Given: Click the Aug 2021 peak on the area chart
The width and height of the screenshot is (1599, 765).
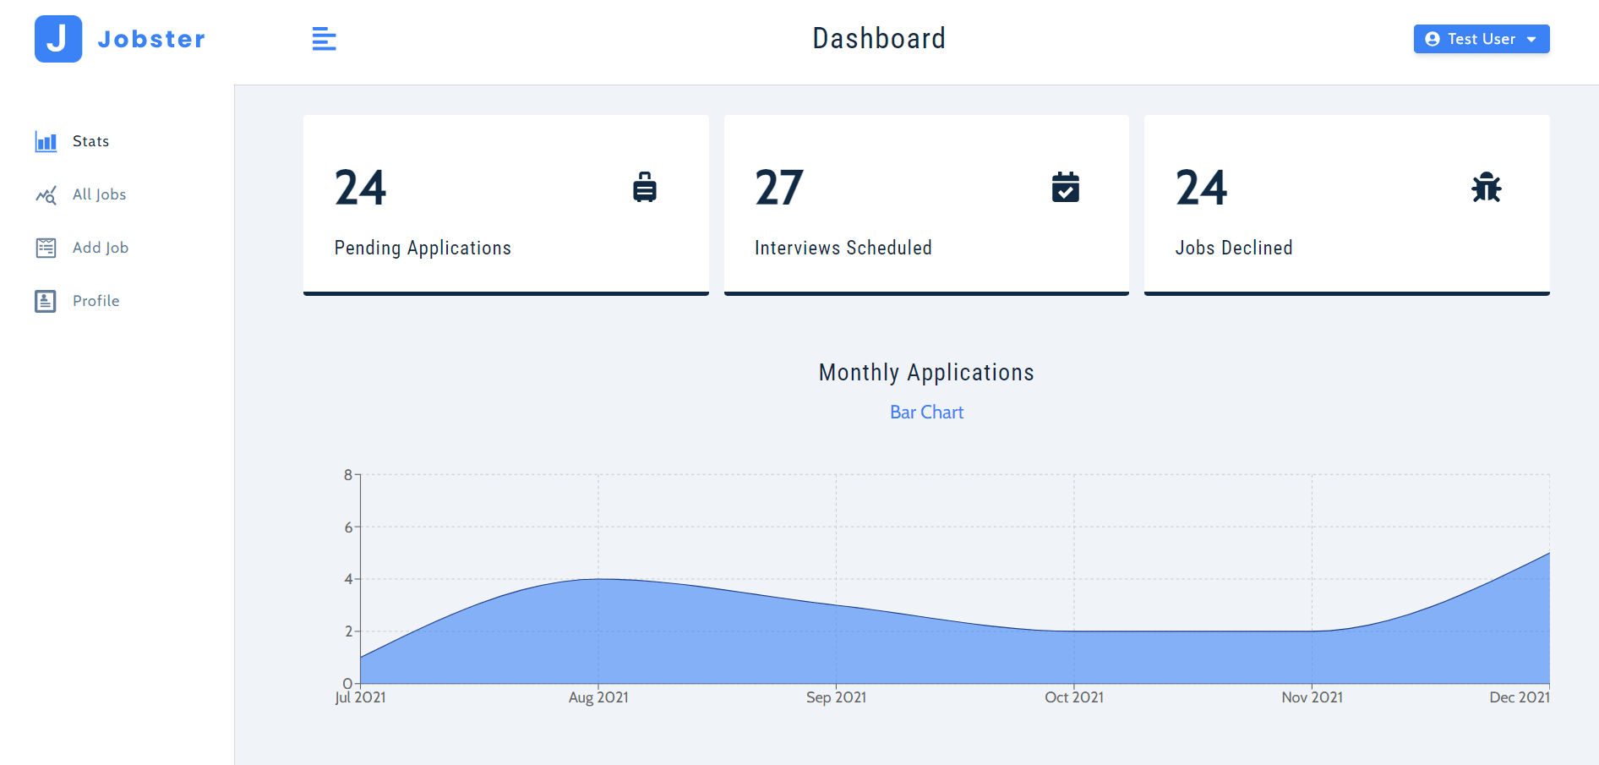Looking at the screenshot, I should (x=598, y=579).
